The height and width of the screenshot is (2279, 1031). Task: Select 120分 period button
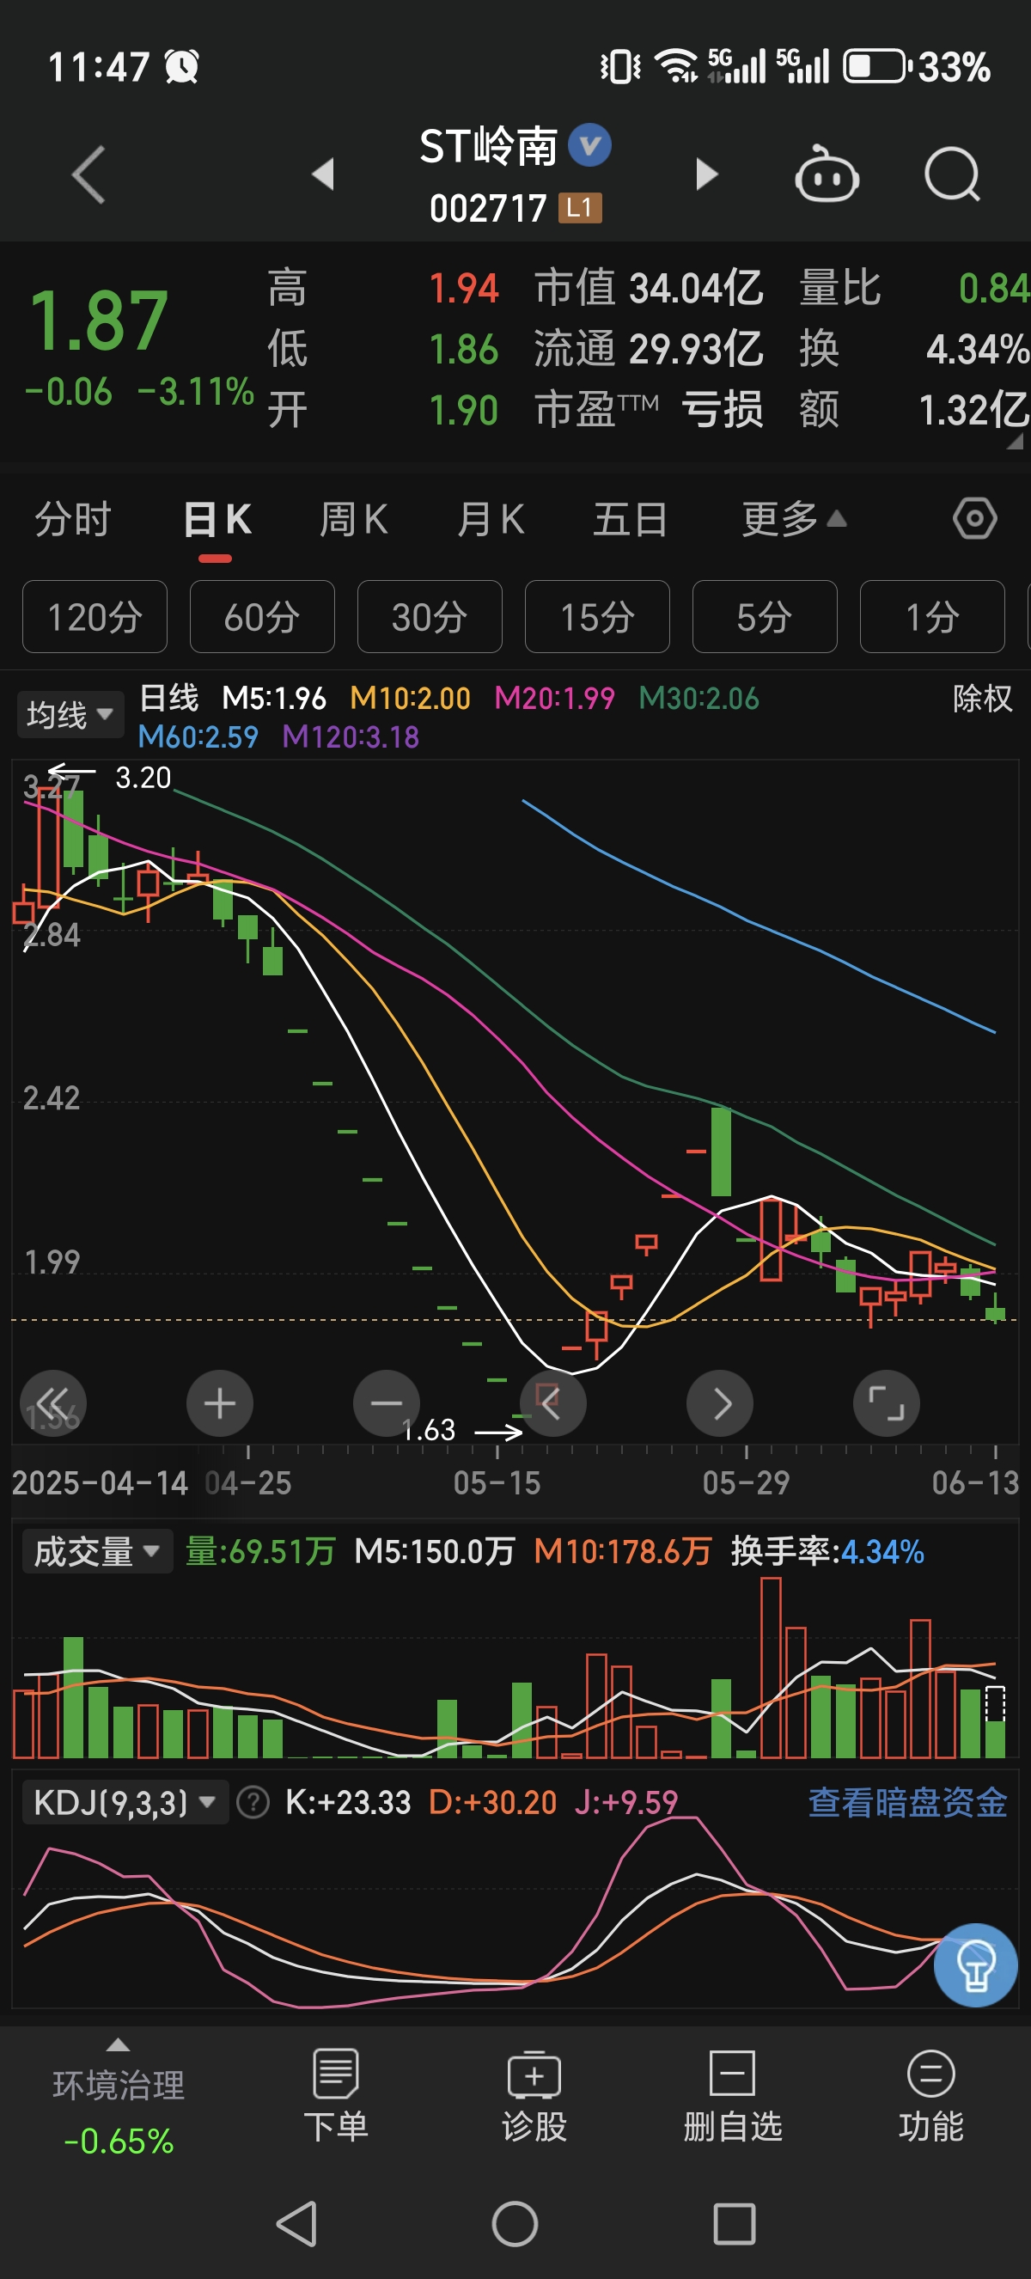point(95,617)
